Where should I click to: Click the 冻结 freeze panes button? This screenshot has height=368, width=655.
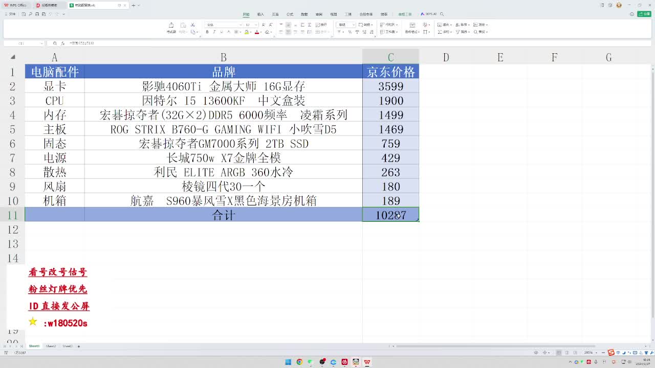tap(481, 25)
